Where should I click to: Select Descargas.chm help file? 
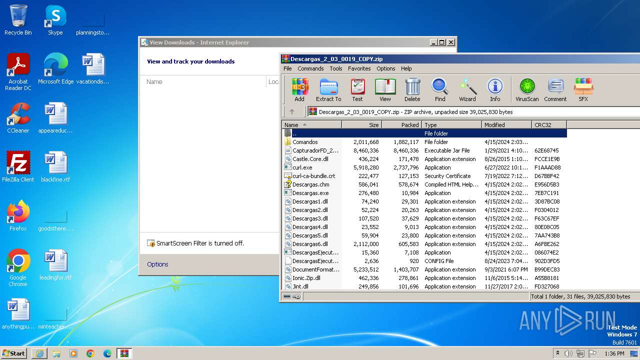pyautogui.click(x=424, y=184)
